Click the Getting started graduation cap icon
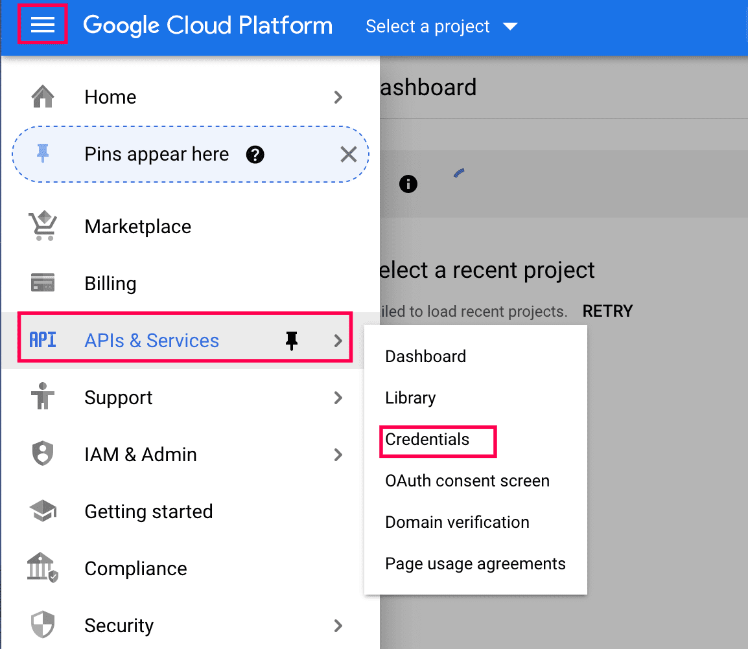Viewport: 748px width, 649px height. (x=43, y=511)
